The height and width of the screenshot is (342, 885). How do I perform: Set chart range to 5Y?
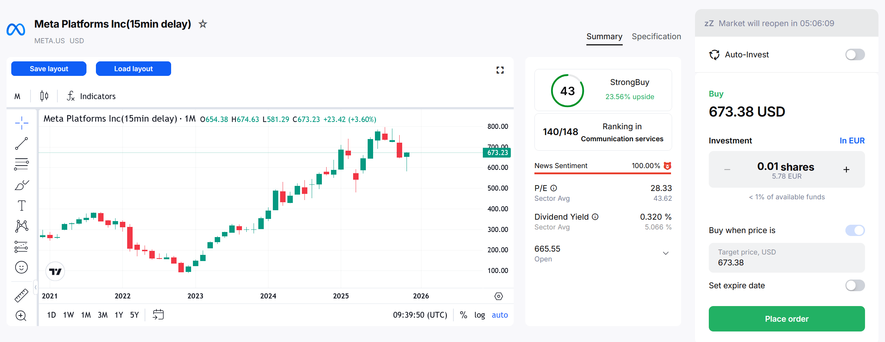[x=134, y=315]
